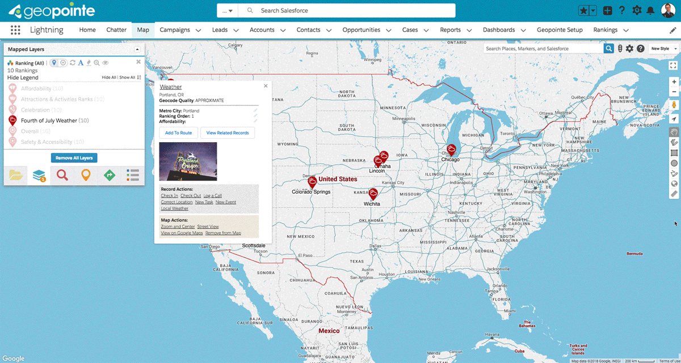
Task: Click Add To Route button
Action: tap(179, 133)
